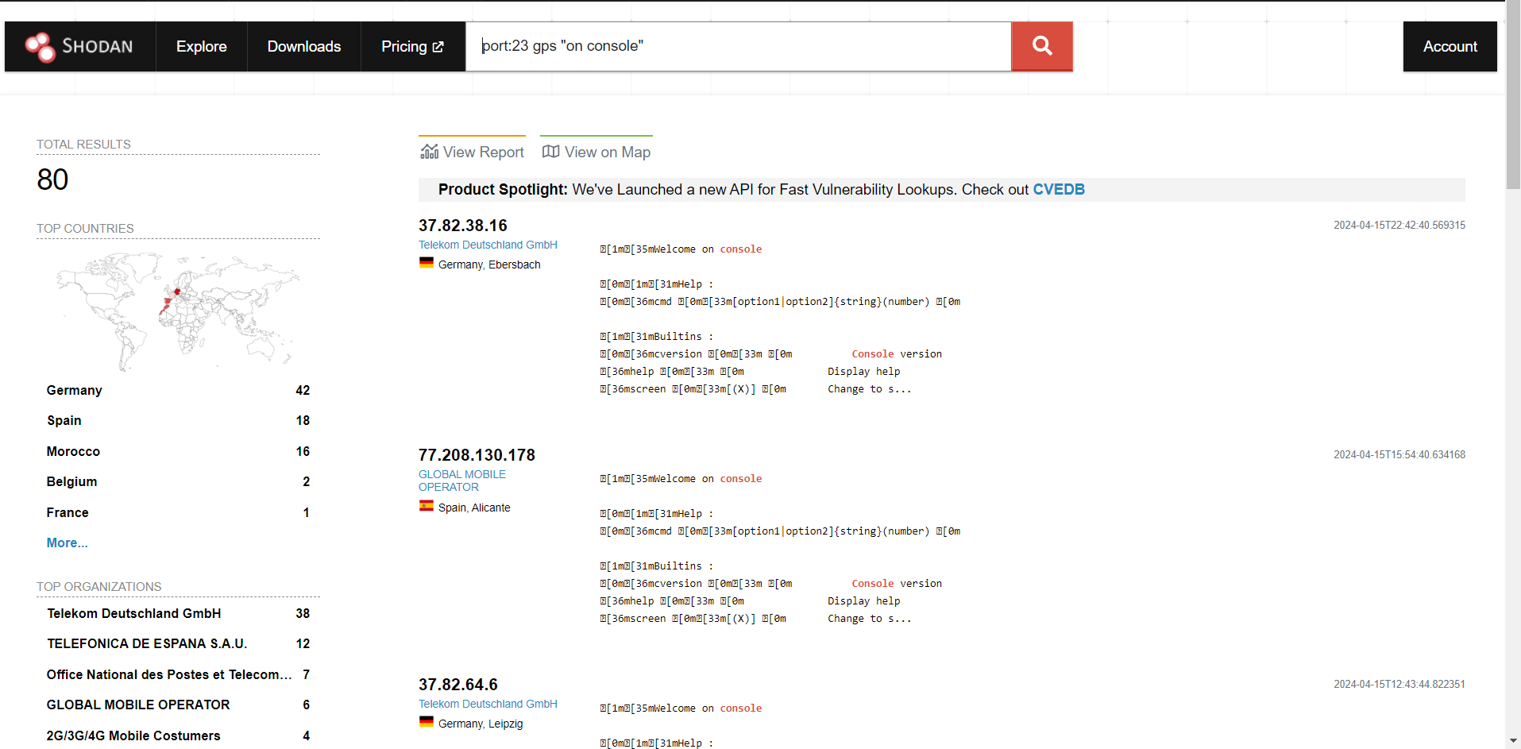Open host 77.208.130.178 details
This screenshot has height=749, width=1521.
pyautogui.click(x=477, y=455)
